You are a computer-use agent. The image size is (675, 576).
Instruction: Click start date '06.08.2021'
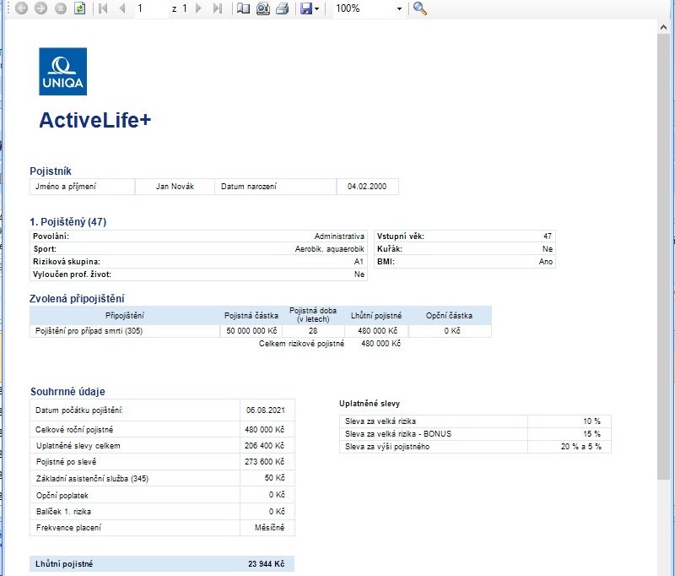coord(266,410)
